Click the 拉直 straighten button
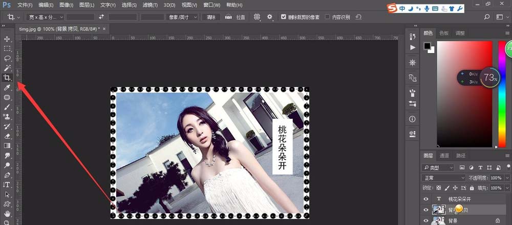Image resolution: width=512 pixels, height=225 pixels. [237, 17]
